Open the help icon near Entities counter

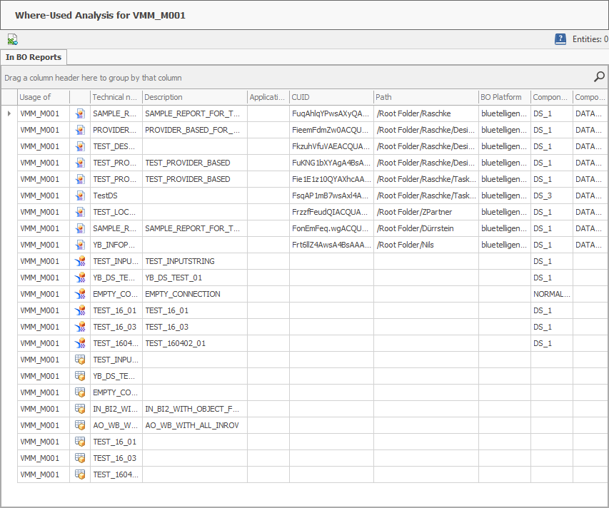tap(560, 39)
